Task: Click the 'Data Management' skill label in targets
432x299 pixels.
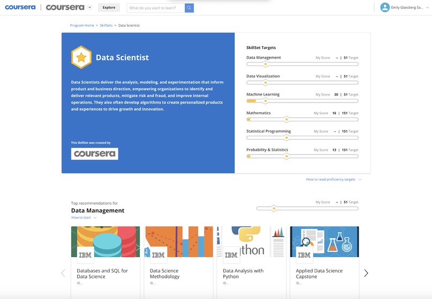Action: (x=263, y=57)
